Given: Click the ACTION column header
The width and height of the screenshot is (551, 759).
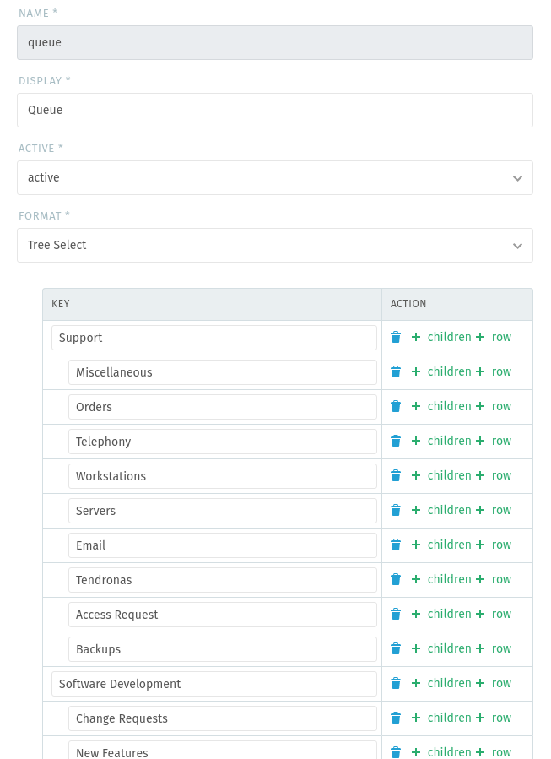Looking at the screenshot, I should [457, 304].
